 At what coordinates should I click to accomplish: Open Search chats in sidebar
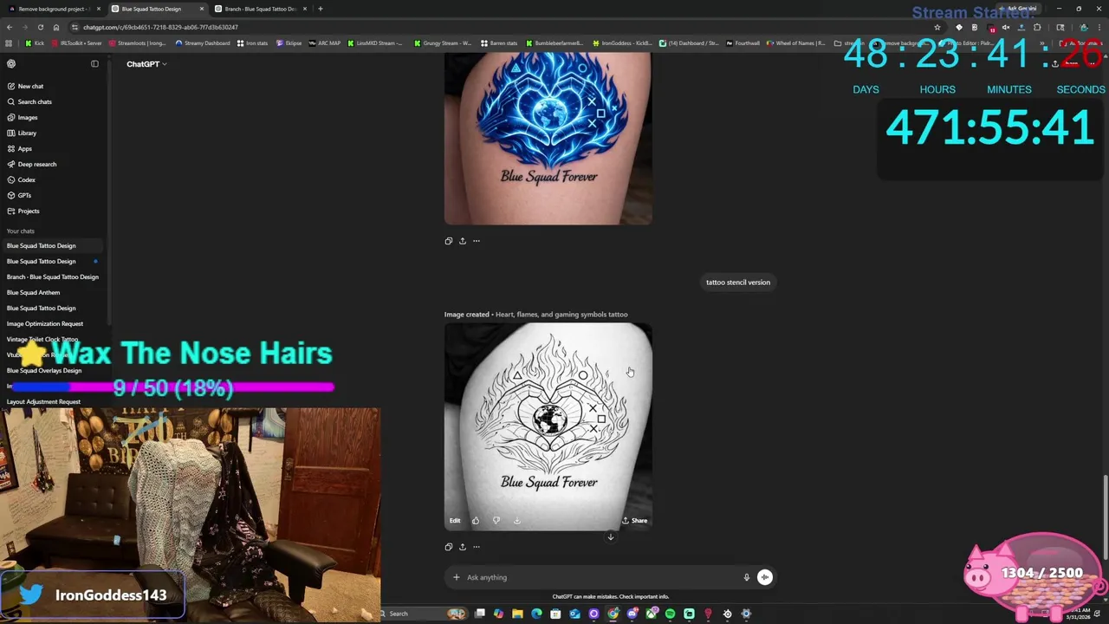coord(52,101)
